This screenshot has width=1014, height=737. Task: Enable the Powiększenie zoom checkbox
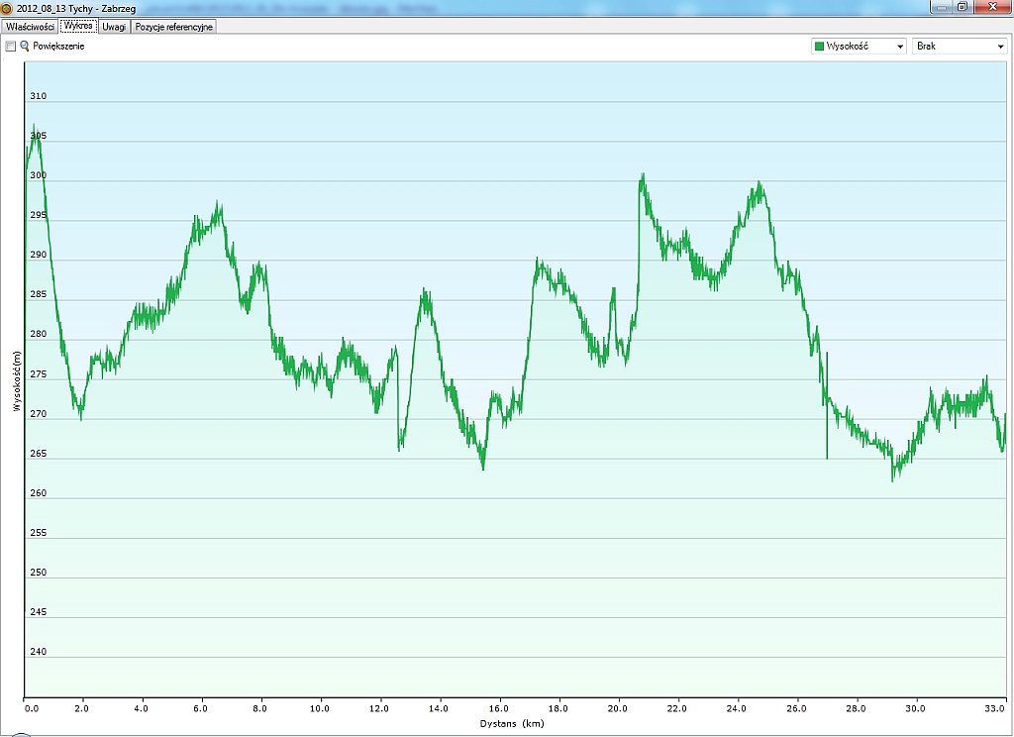tap(11, 47)
